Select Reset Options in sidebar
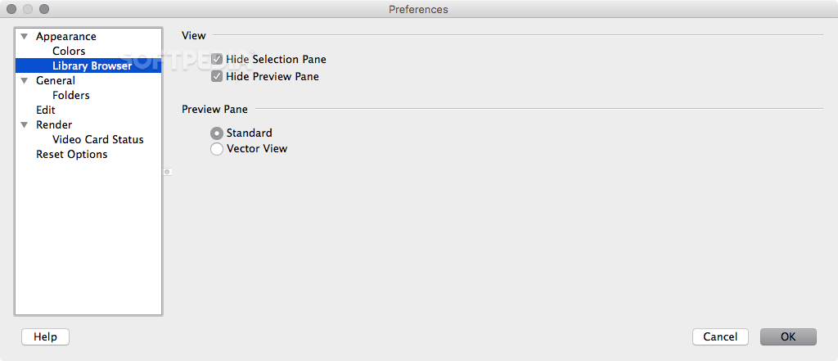The height and width of the screenshot is (361, 838). click(x=72, y=154)
